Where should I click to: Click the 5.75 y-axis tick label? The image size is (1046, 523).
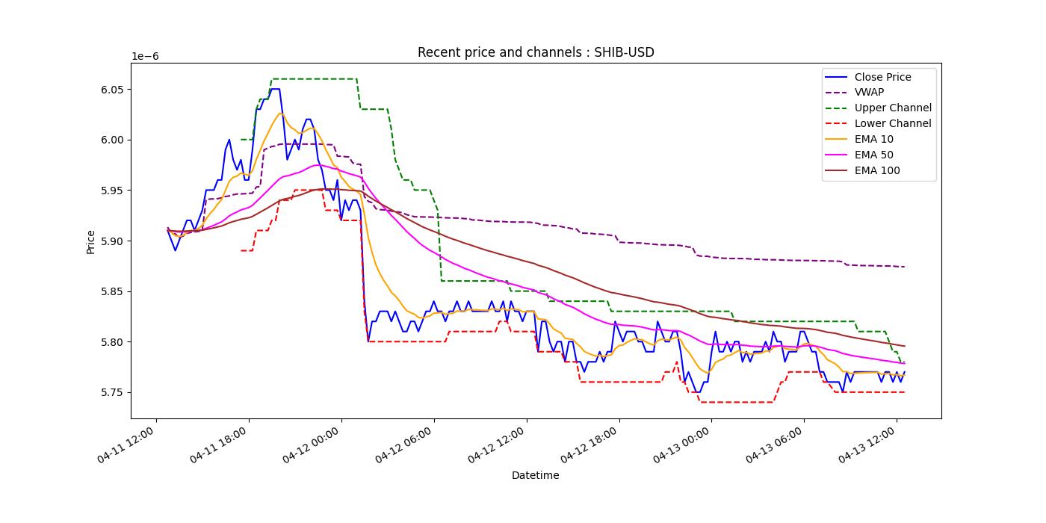pos(111,393)
